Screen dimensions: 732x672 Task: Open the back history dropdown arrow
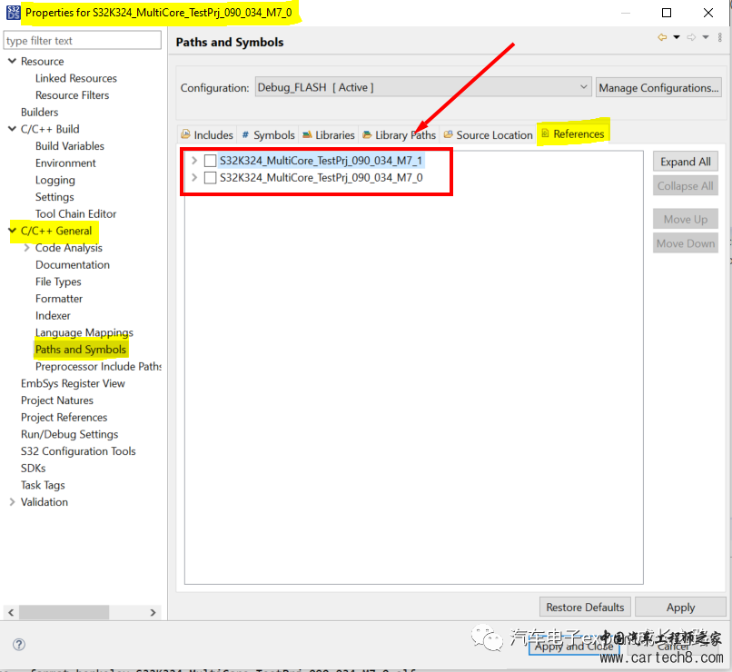(x=677, y=37)
